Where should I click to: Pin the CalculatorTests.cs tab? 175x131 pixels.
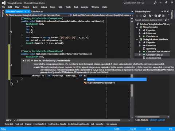[x=26, y=12]
